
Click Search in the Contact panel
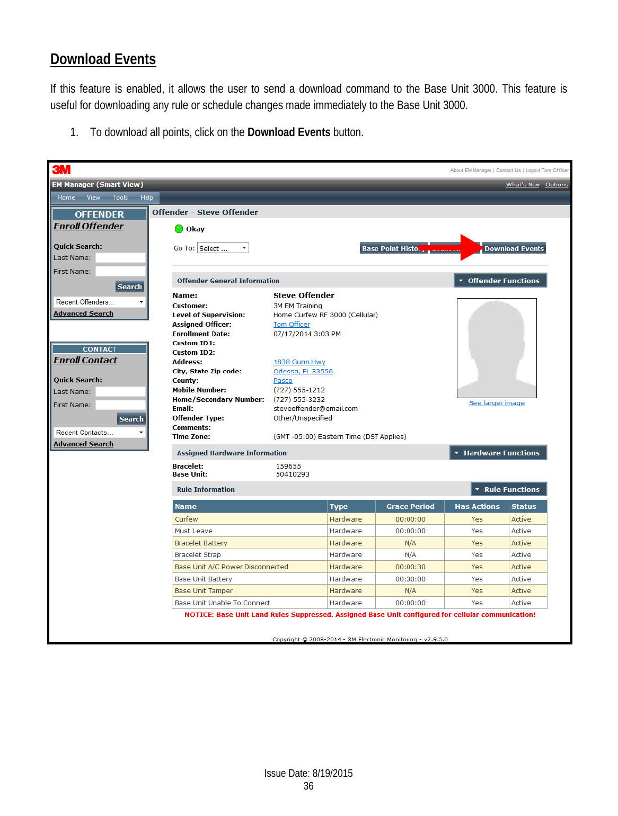click(131, 419)
